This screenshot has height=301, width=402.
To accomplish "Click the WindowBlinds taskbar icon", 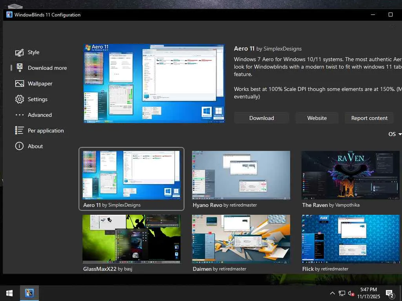I will coord(29,293).
